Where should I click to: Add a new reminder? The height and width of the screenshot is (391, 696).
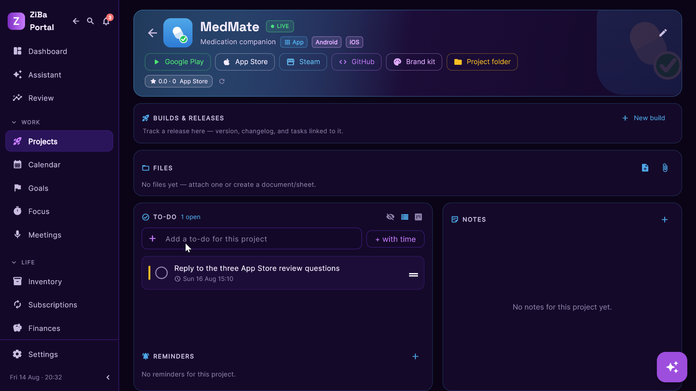[415, 357]
